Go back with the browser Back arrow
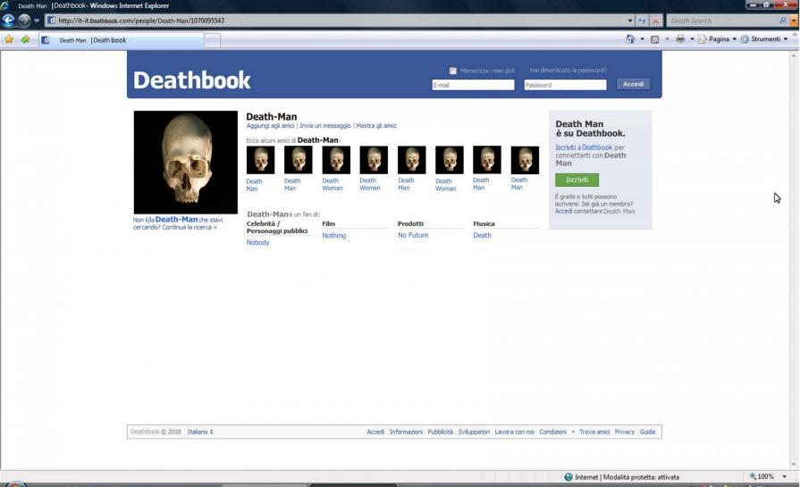 (8, 21)
